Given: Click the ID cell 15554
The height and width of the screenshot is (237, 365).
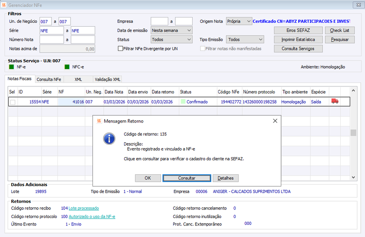Looking at the screenshot, I should [30, 102].
